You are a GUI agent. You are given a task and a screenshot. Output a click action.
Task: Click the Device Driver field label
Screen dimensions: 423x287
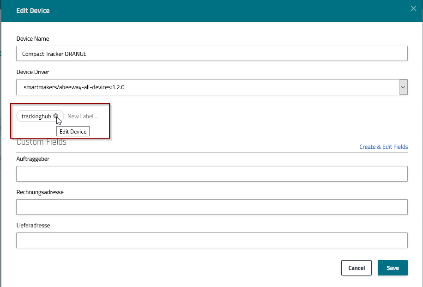pyautogui.click(x=33, y=72)
